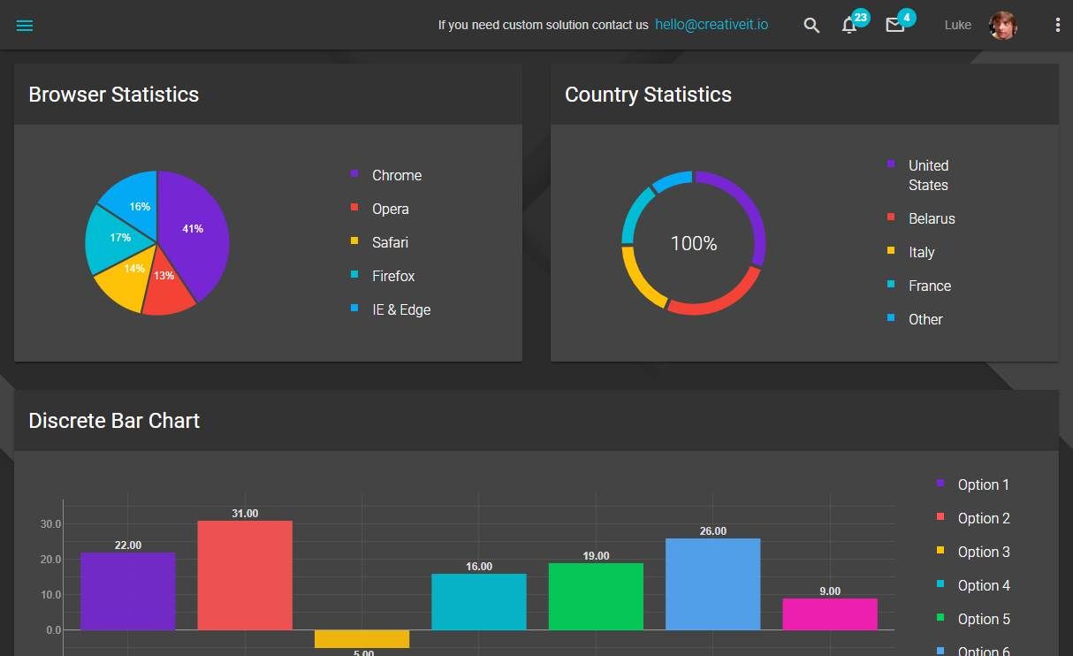Screen dimensions: 1073x656
Task: Click the teal bar labeled 16.00
Action: pos(479,602)
